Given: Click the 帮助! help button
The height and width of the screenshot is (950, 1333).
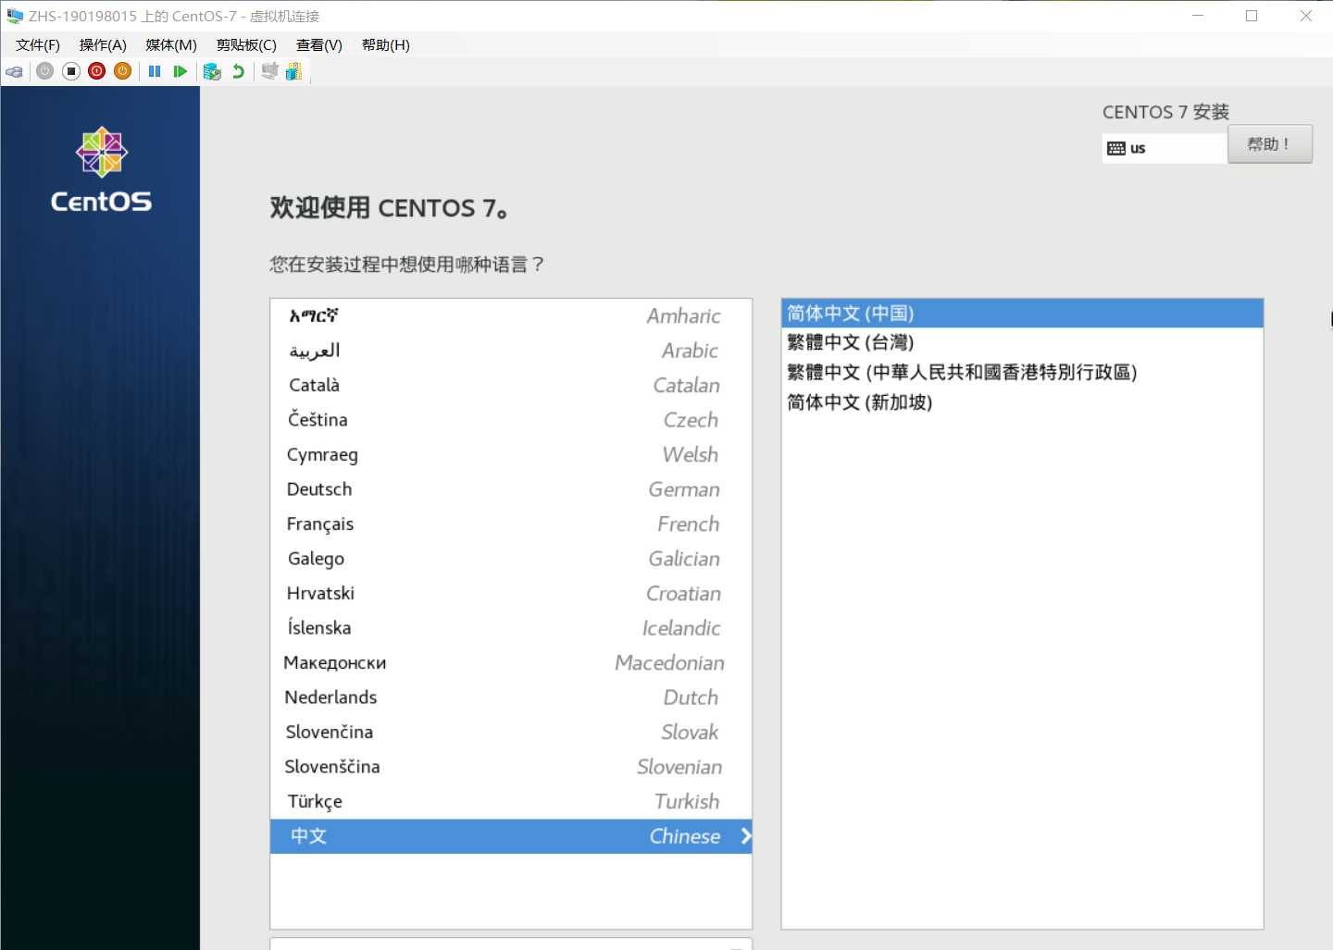Looking at the screenshot, I should tap(1269, 144).
